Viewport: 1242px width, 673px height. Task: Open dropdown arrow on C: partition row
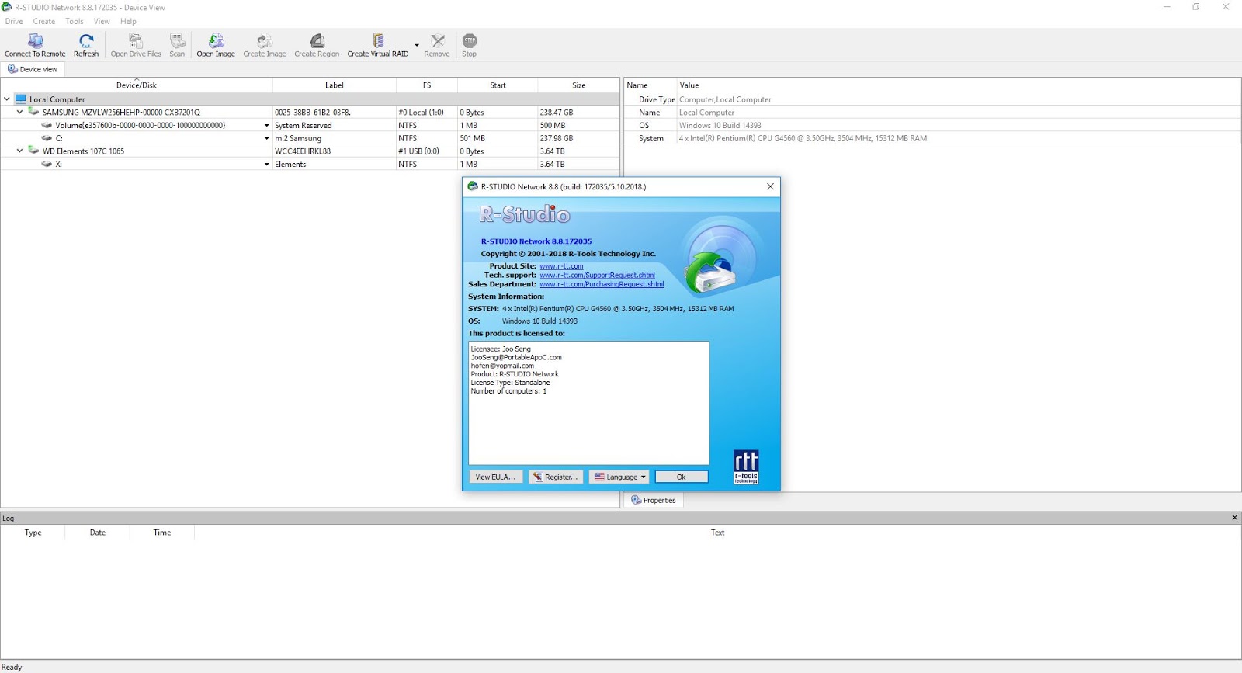coord(267,138)
